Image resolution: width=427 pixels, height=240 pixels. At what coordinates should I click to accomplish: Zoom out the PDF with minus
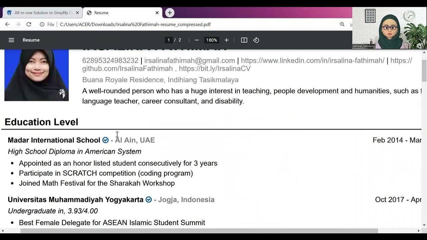point(197,40)
